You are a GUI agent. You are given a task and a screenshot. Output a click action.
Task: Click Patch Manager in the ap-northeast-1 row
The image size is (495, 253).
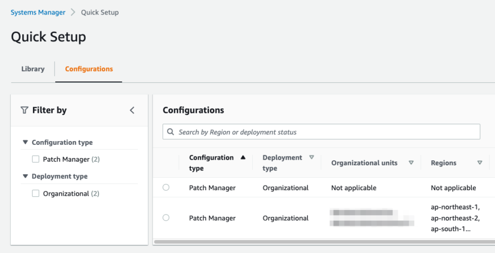(x=212, y=217)
